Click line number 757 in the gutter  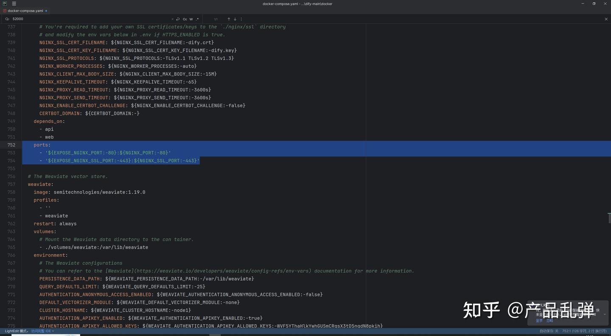[11, 184]
